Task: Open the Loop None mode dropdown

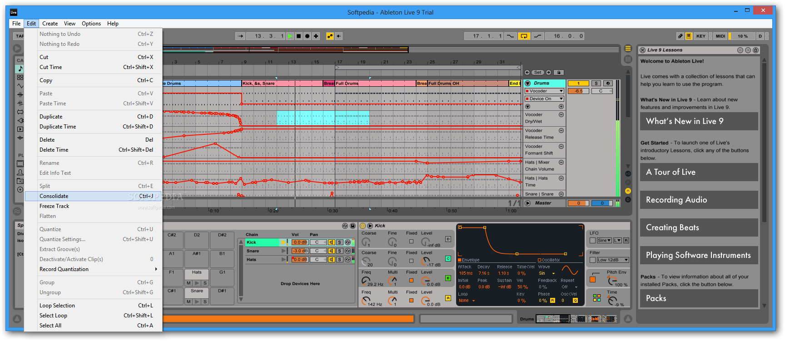Action: (x=467, y=301)
